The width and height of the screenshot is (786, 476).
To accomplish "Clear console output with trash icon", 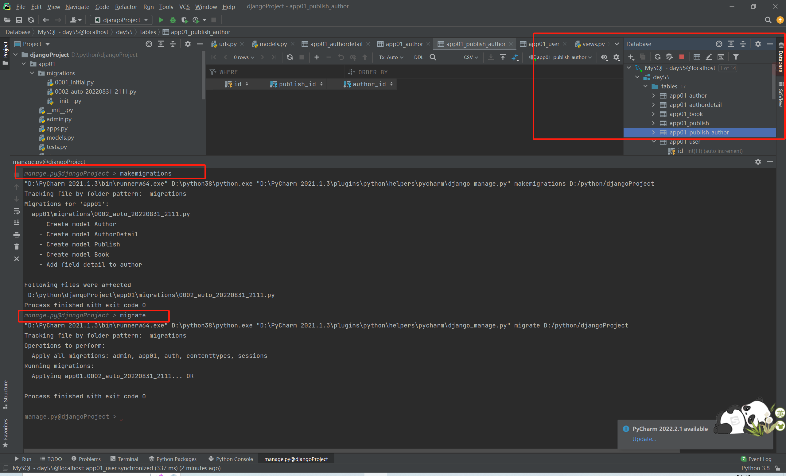I will [17, 247].
